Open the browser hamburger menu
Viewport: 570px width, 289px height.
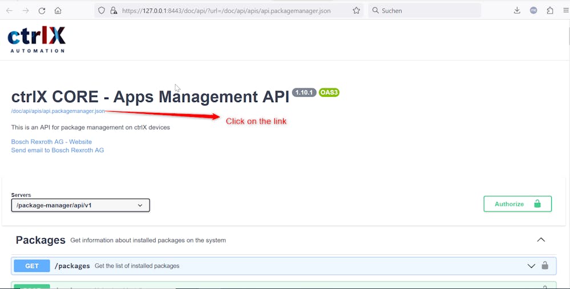(x=565, y=10)
